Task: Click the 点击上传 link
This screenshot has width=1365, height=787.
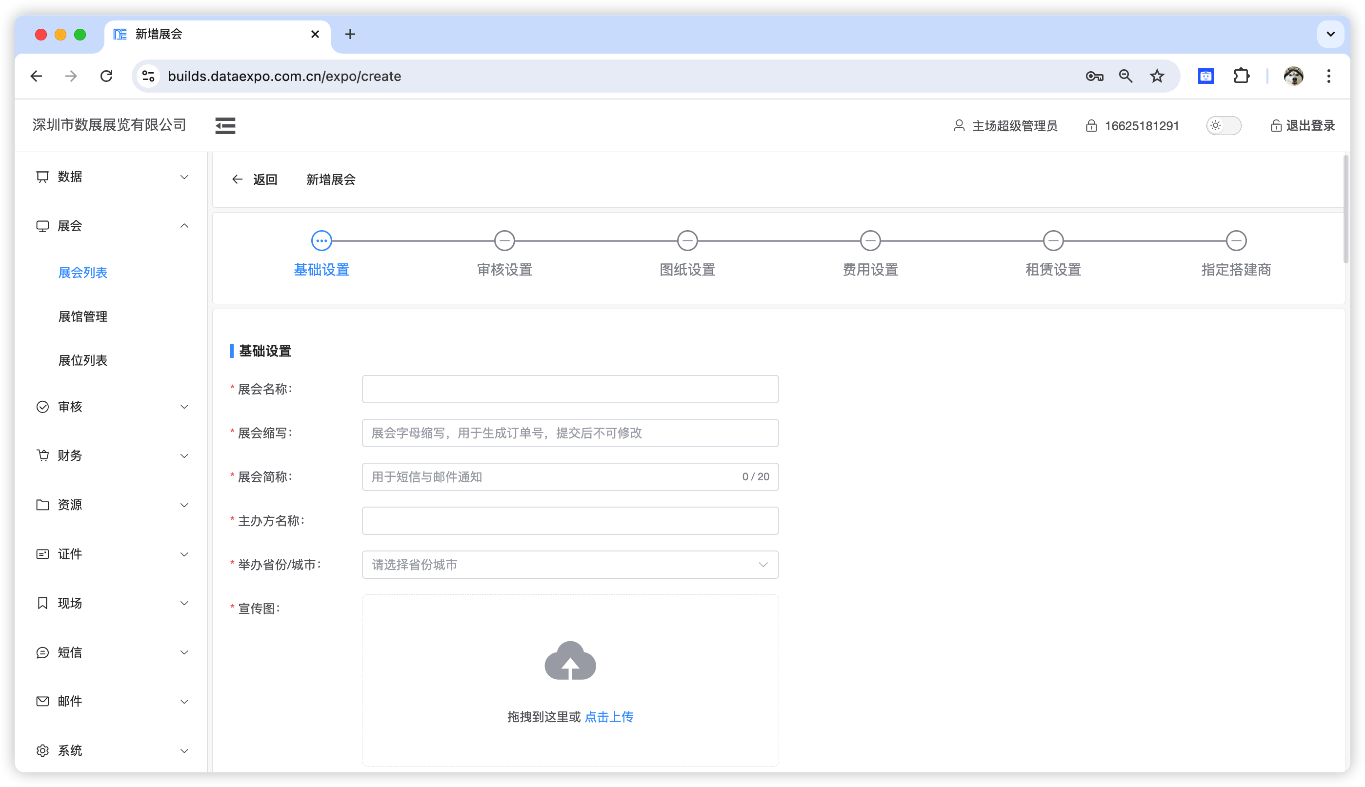Action: [608, 717]
